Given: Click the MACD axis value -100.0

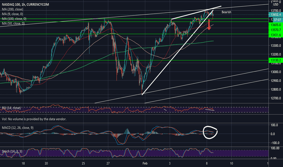Looking at the screenshot, I should (x=275, y=143).
